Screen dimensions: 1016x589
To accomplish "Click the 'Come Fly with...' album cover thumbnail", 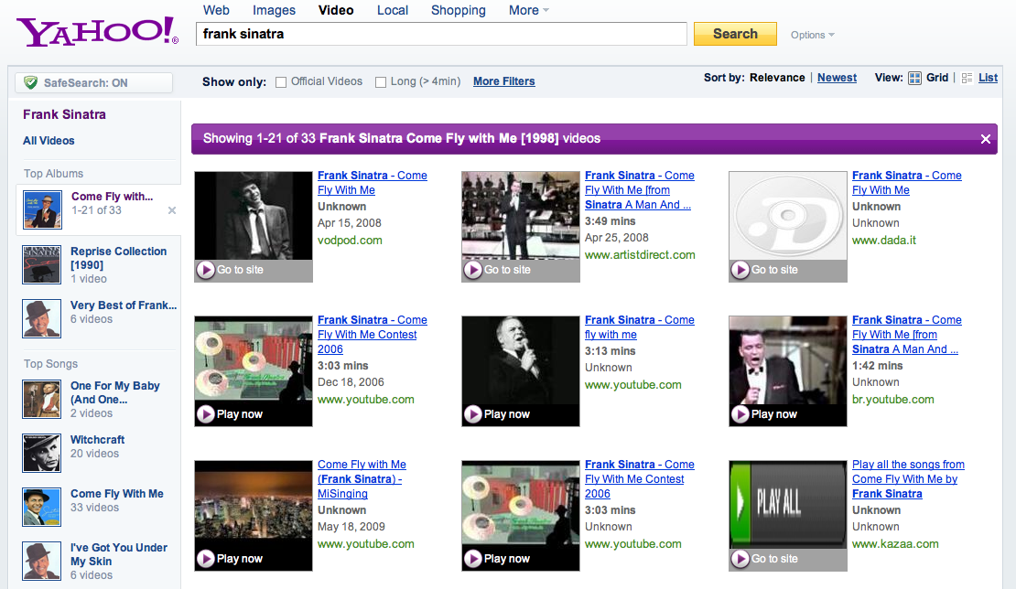I will [42, 209].
